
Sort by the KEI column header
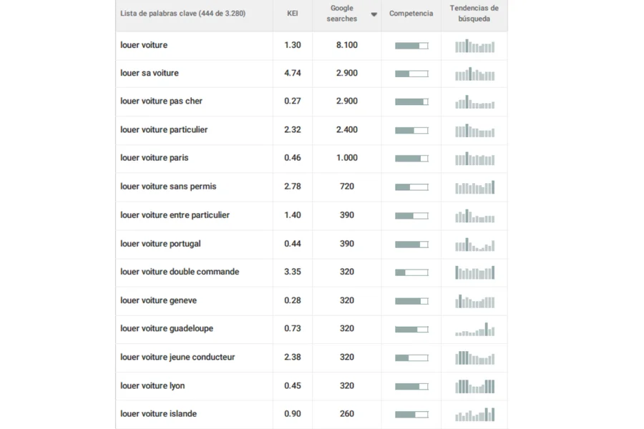pos(292,14)
